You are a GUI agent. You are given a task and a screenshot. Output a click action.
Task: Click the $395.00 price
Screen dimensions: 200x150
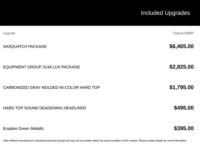pos(184,128)
